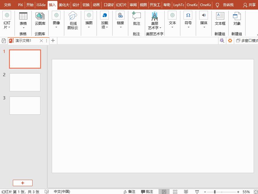Add a new slide with the + button
This screenshot has width=258, height=194.
tap(23, 183)
